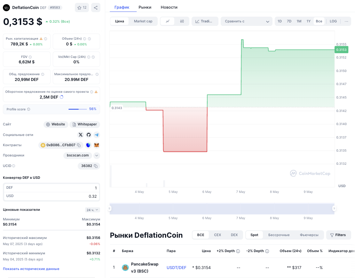Show info about UCID

13,166
